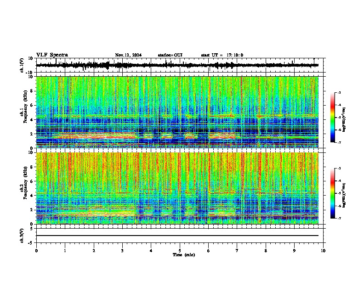364x281 pixels.
Task: Click the "ch.3(V)" axis label
Action: (22, 236)
